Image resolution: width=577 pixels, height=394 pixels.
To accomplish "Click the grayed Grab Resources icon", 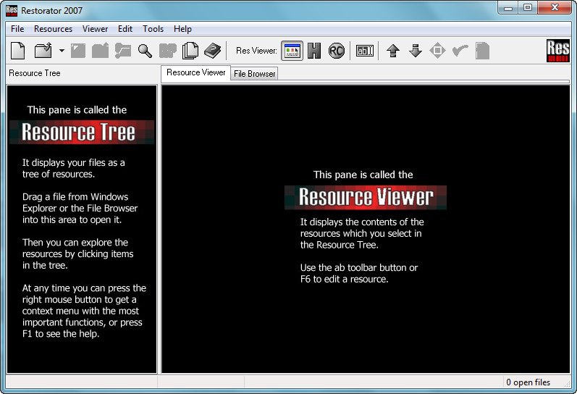I will pyautogui.click(x=168, y=51).
